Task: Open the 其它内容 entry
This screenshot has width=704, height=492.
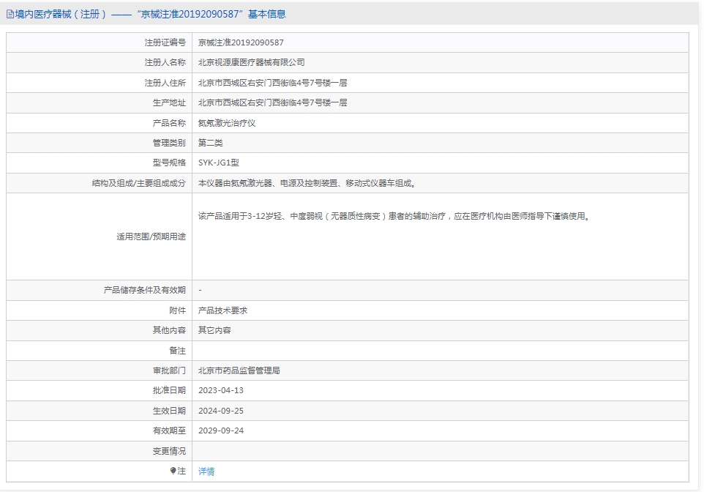Action: pyautogui.click(x=214, y=330)
